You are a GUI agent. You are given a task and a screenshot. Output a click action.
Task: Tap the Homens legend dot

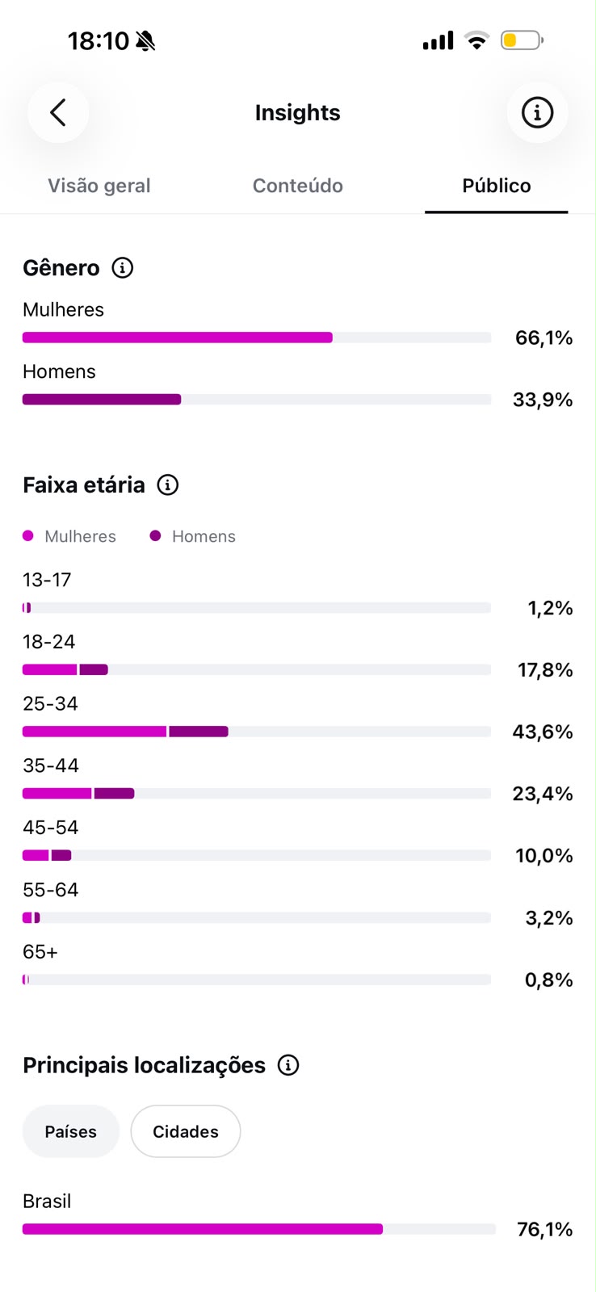point(155,536)
